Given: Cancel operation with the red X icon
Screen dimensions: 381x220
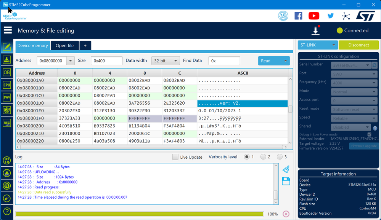Looking at the screenshot, I should (x=286, y=214).
